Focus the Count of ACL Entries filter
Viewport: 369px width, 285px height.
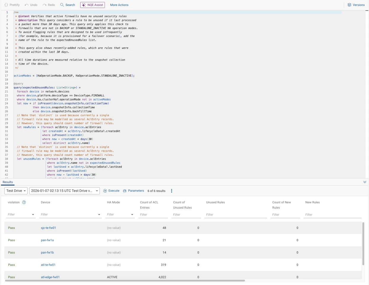(153, 215)
